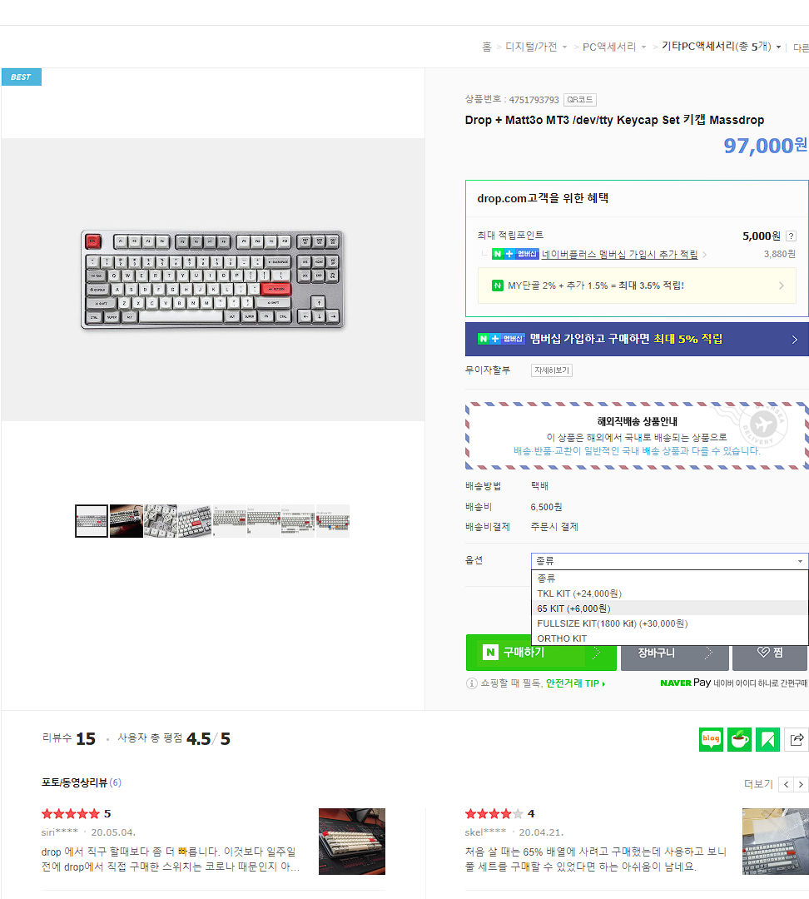Select 65 KIT (+6,000원) option
809x899 pixels.
[x=669, y=608]
